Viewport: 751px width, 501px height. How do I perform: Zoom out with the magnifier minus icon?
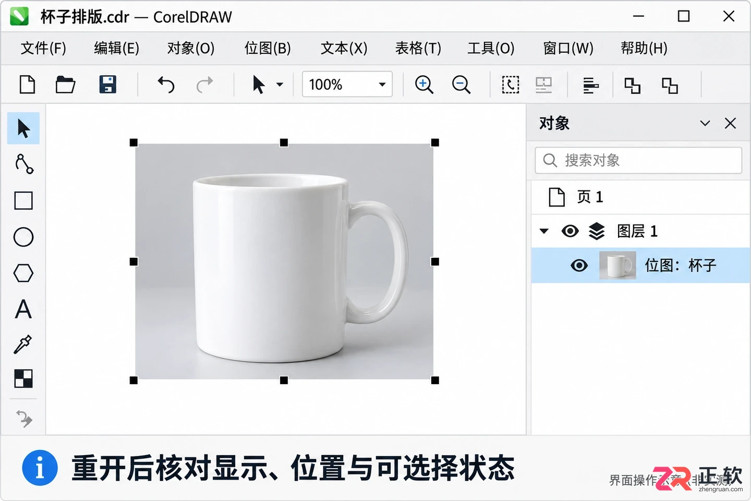pyautogui.click(x=461, y=85)
